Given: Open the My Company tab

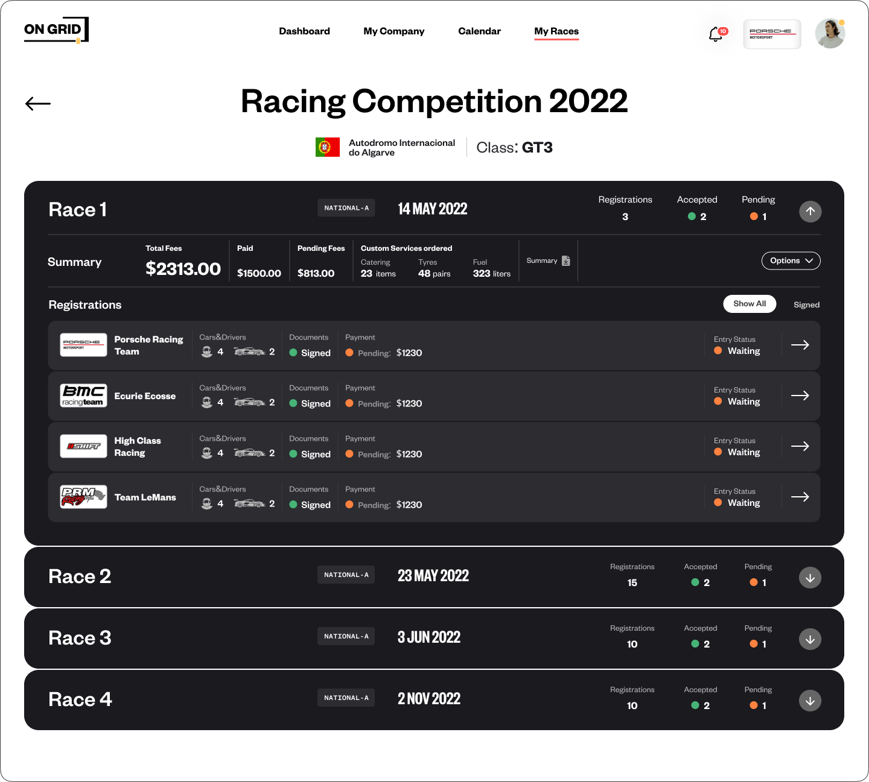Looking at the screenshot, I should [x=393, y=31].
